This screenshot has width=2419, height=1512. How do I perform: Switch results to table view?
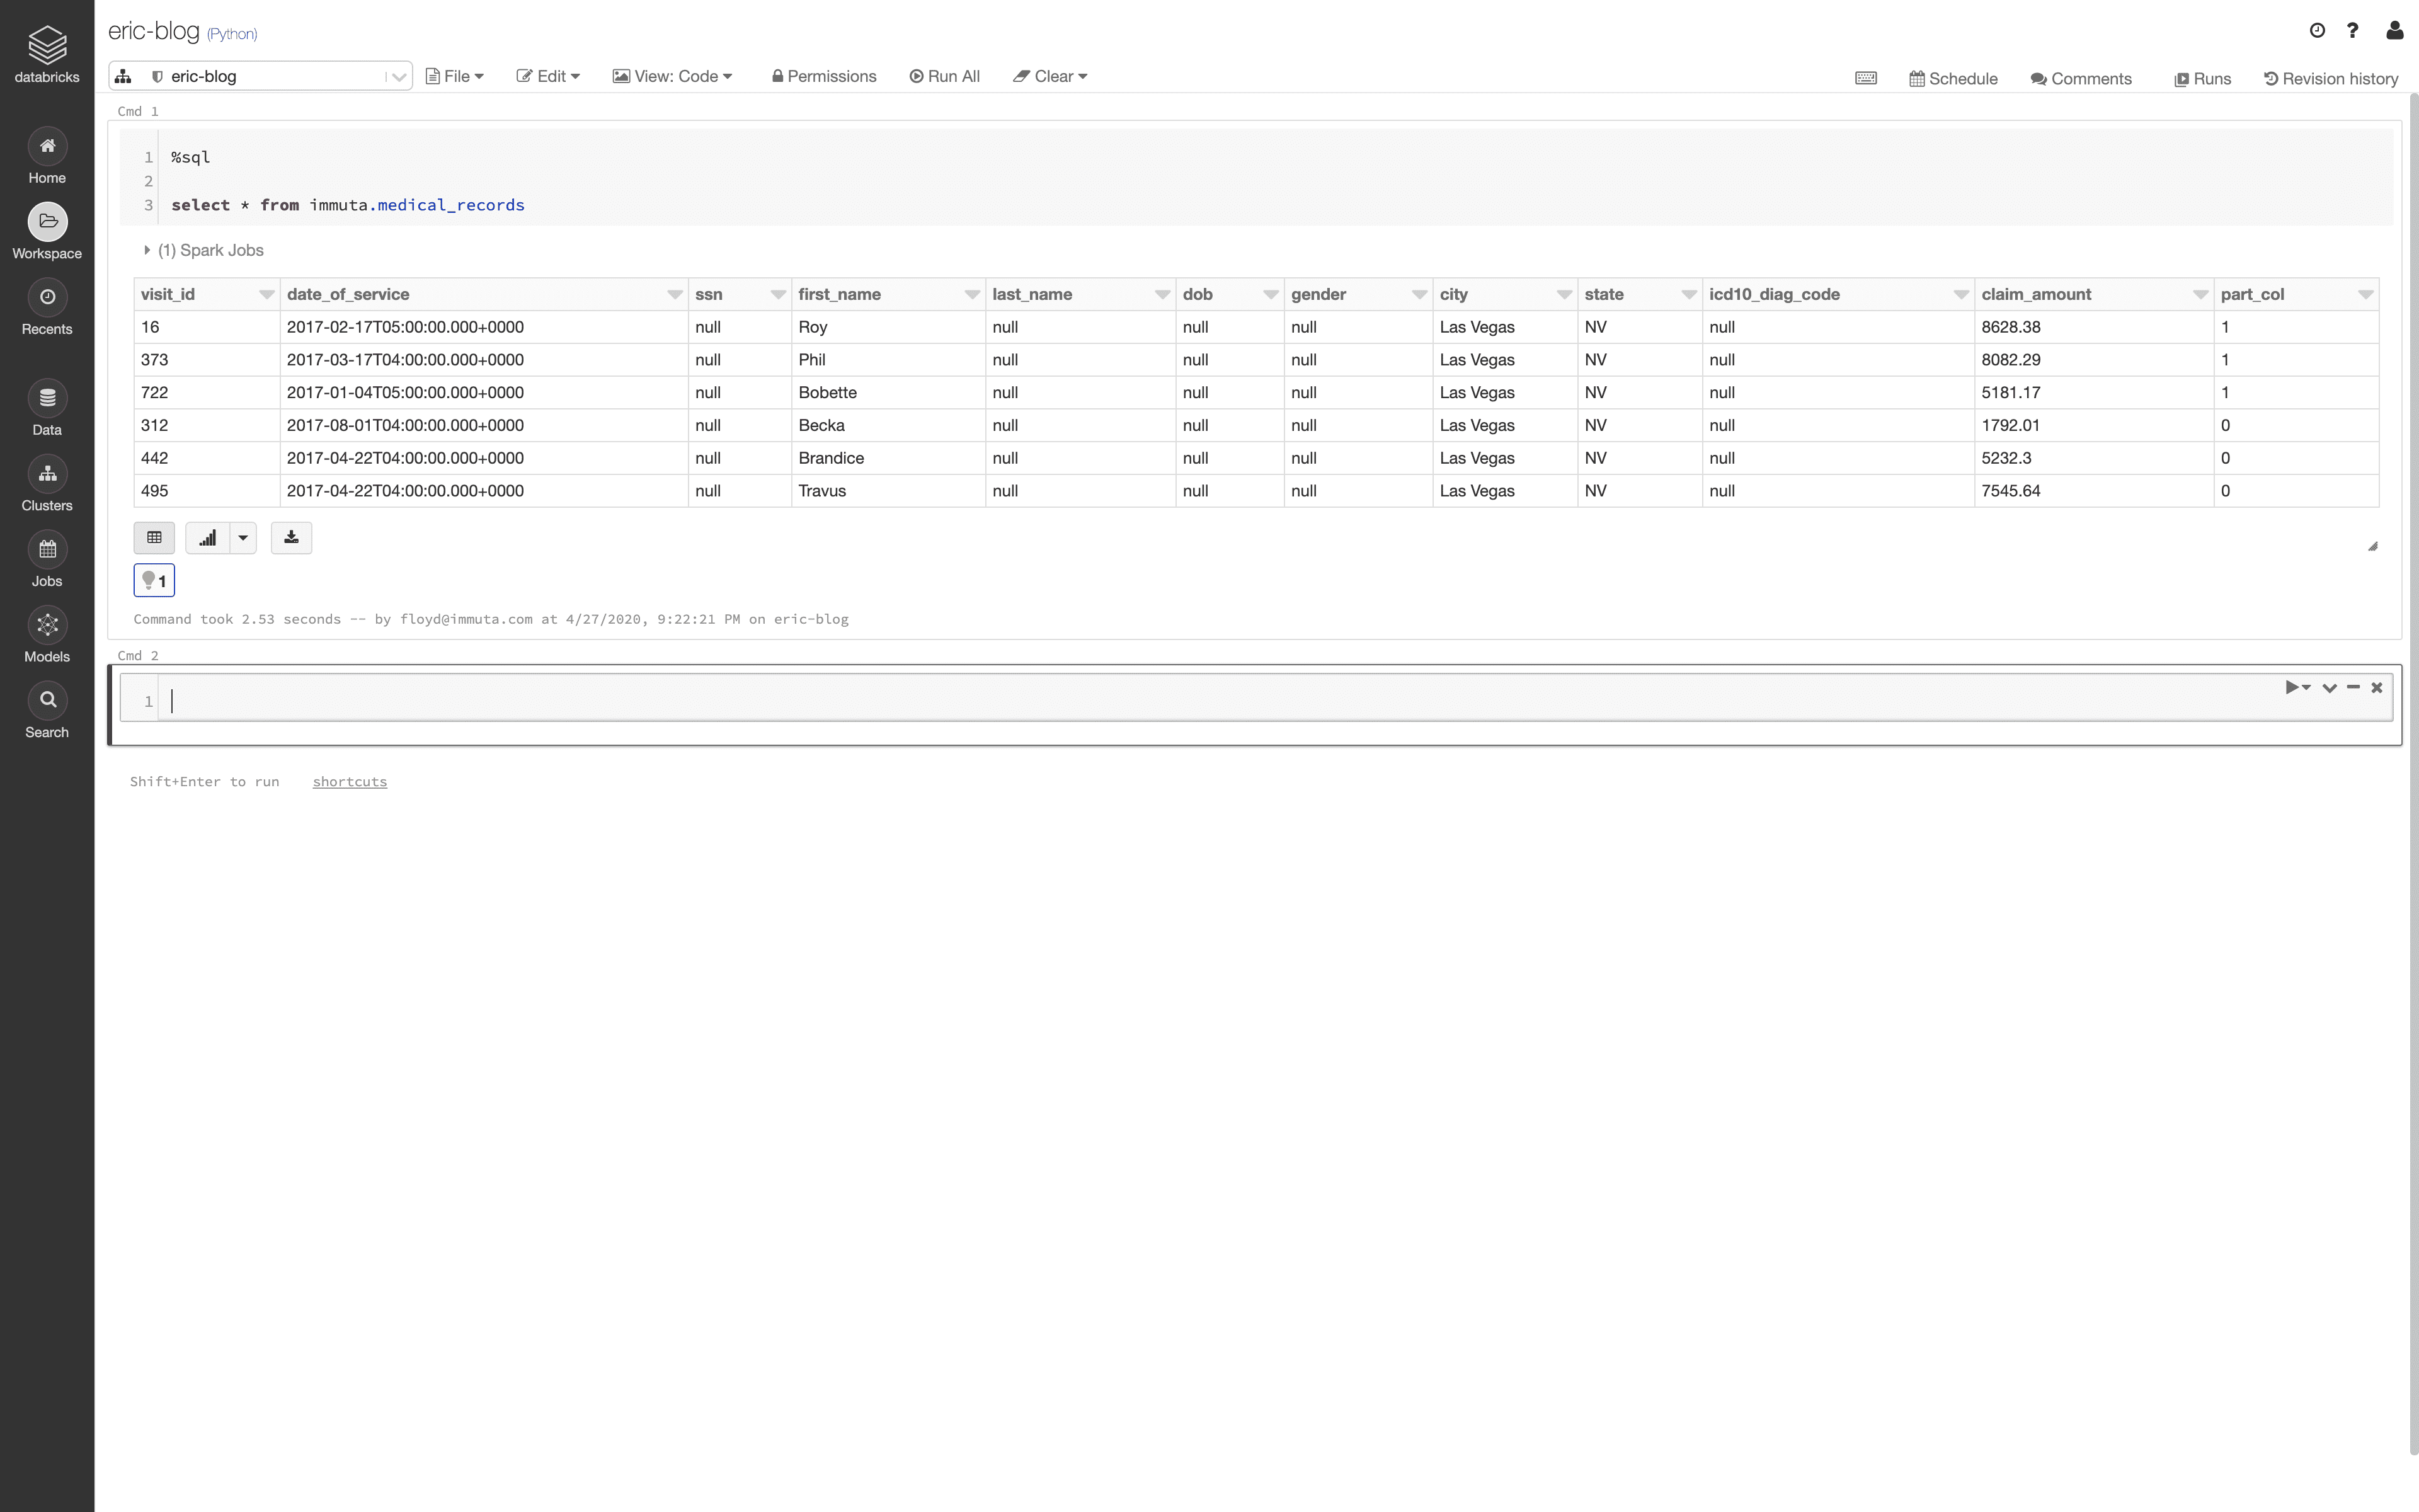154,538
